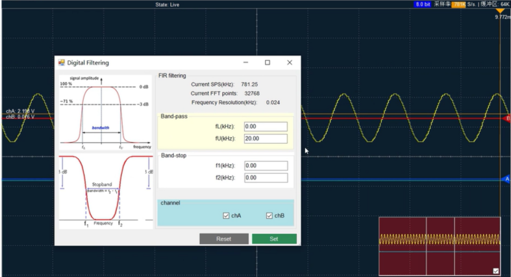Viewport: 511px width, 277px height.
Task: Click the band-stop filter diagram
Action: pos(106,192)
